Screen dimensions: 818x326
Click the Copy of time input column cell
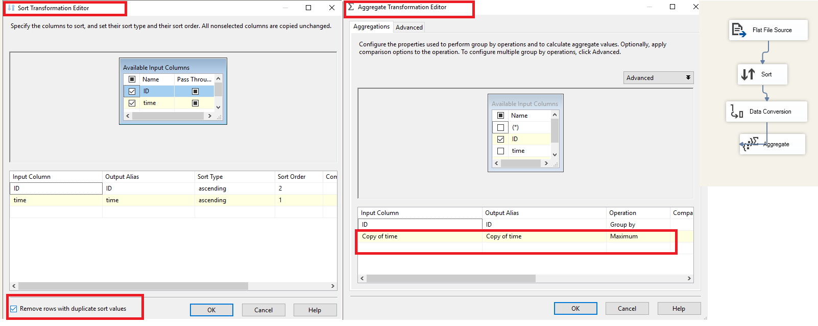[x=420, y=236]
